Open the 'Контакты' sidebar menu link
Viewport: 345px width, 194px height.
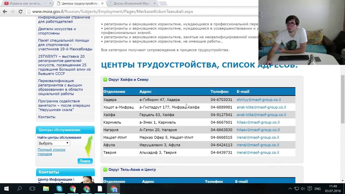(47, 117)
